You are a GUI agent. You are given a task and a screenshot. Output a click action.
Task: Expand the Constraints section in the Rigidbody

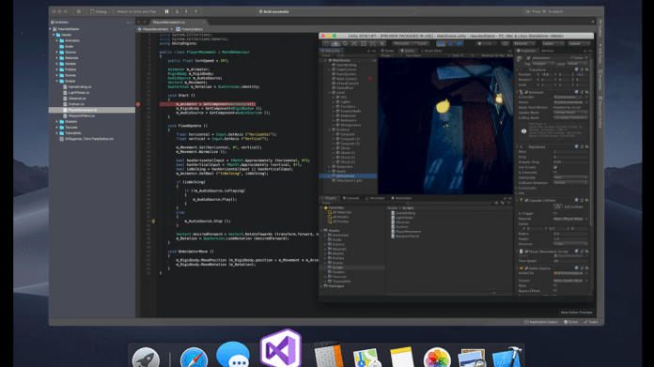point(517,188)
